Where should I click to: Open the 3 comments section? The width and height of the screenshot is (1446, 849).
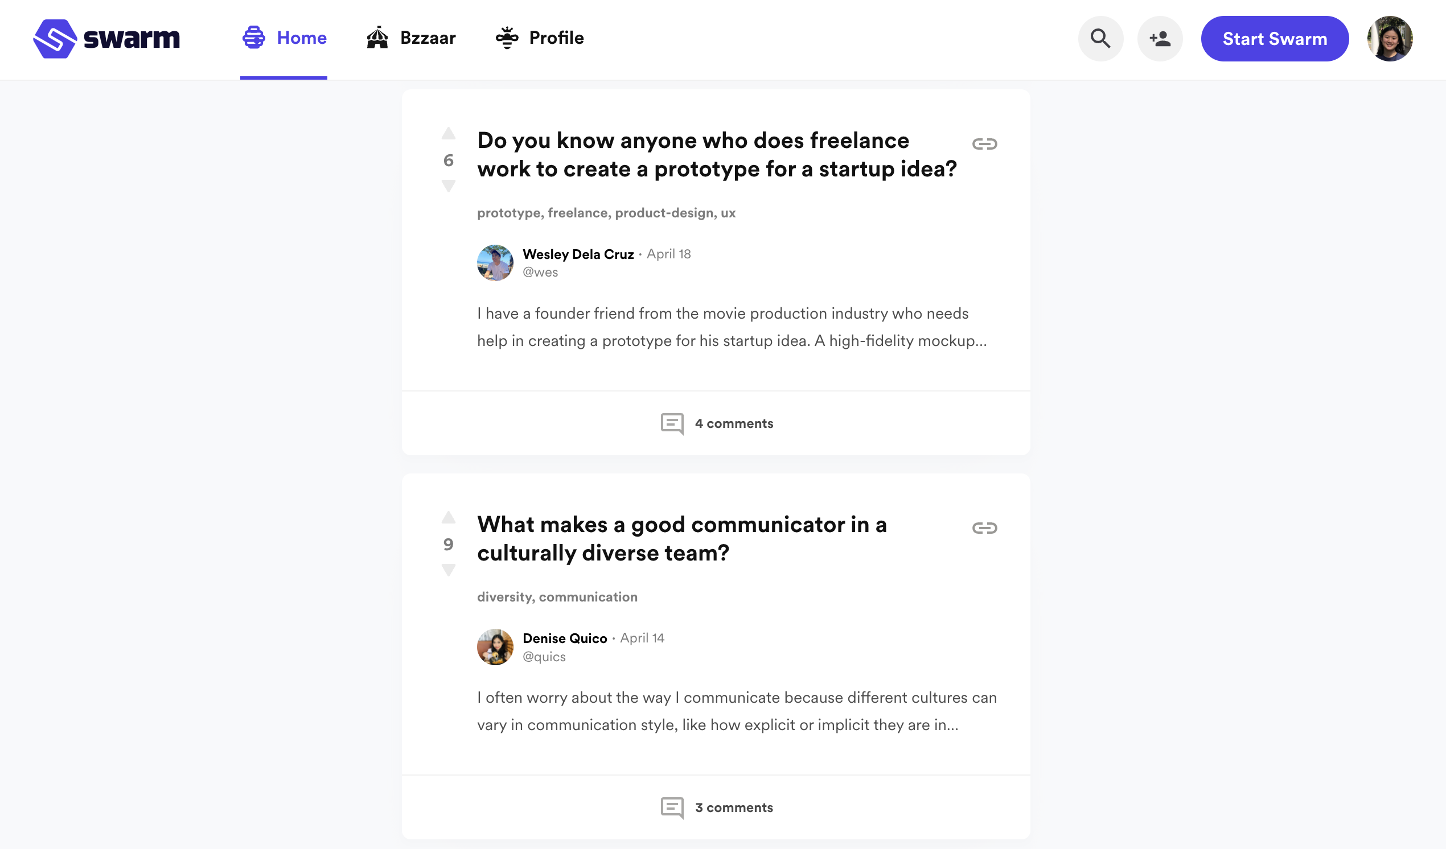(x=717, y=807)
